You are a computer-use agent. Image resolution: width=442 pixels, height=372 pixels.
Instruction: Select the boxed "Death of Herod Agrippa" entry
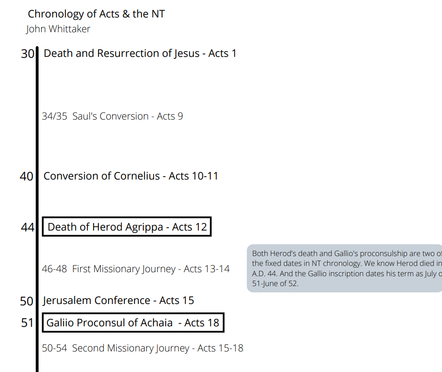(x=127, y=227)
